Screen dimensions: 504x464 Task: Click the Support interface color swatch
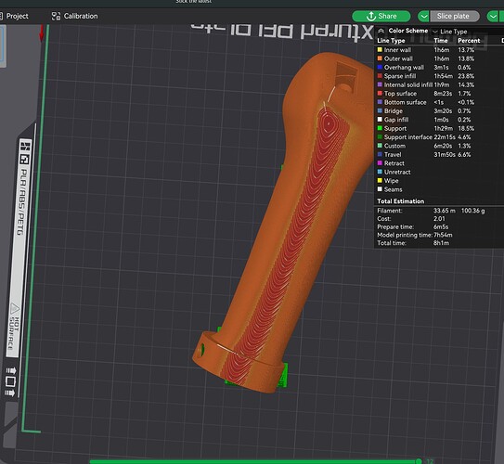[x=380, y=137]
